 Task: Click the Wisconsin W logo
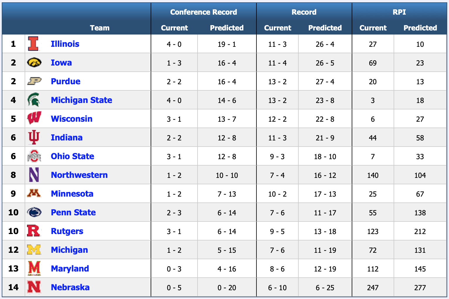click(34, 118)
